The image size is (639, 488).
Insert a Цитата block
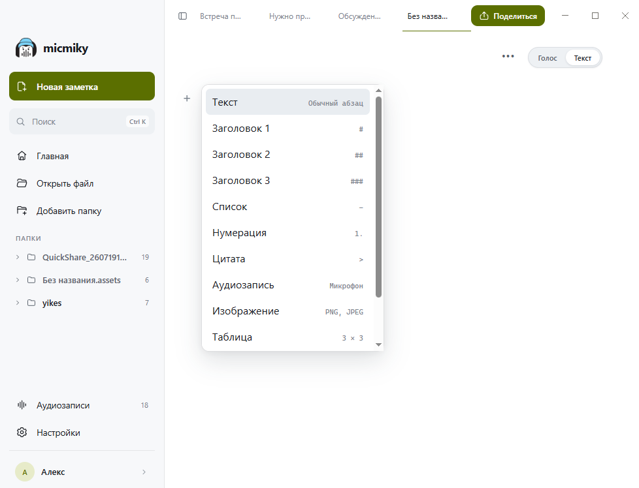[287, 258]
